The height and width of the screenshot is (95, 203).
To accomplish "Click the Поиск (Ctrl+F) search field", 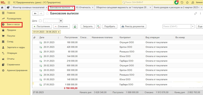I will (177, 26).
